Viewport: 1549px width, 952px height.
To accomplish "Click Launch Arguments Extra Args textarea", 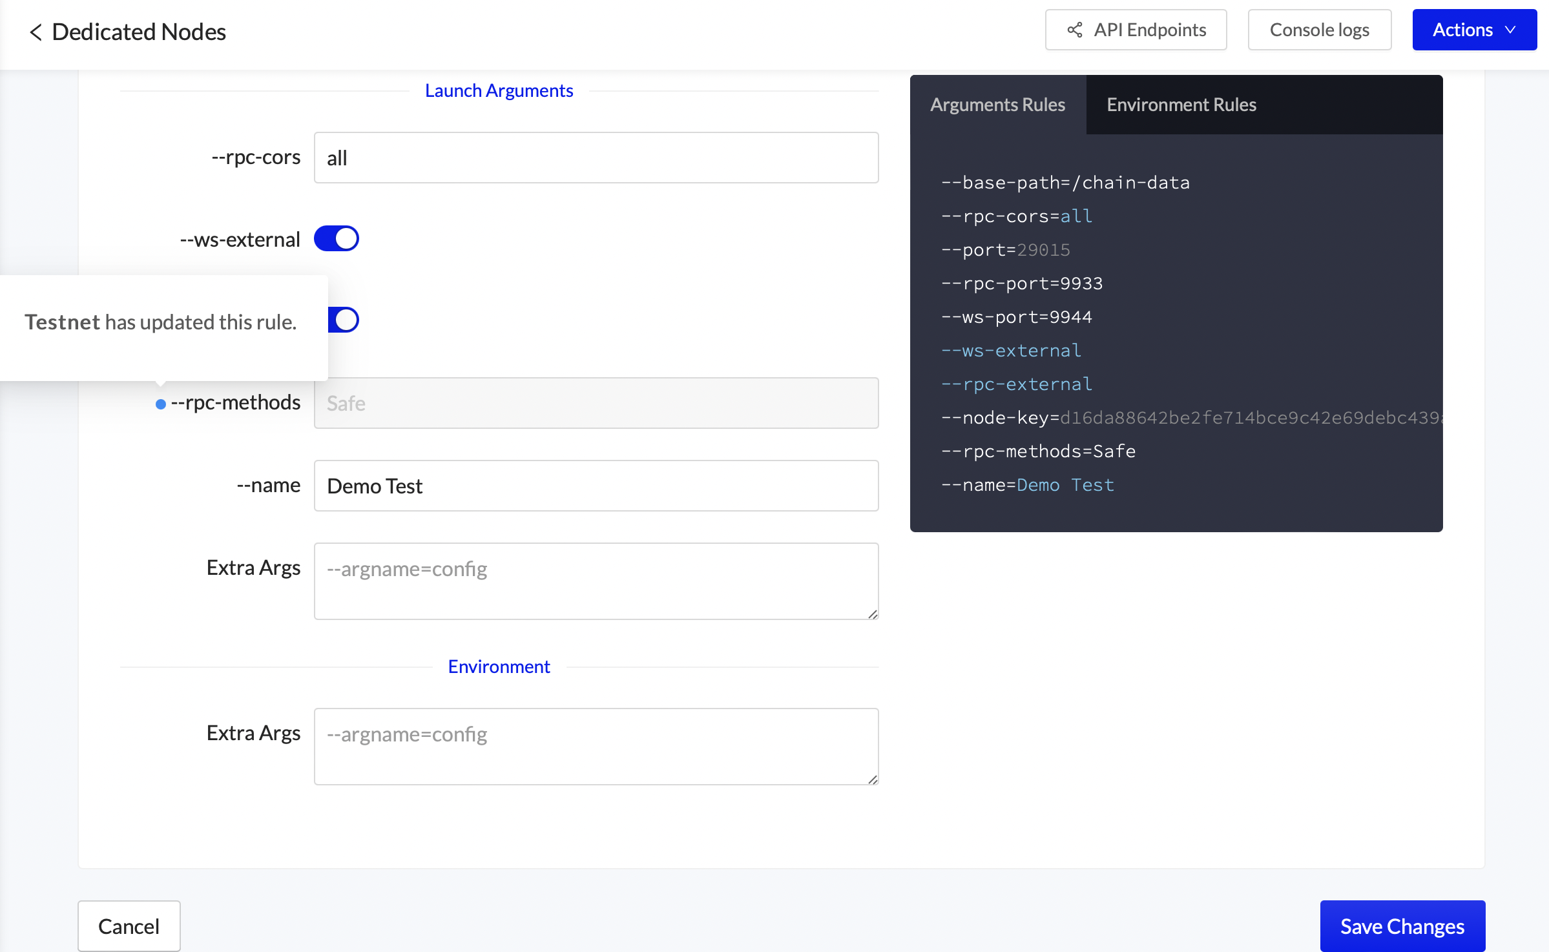I will [596, 581].
